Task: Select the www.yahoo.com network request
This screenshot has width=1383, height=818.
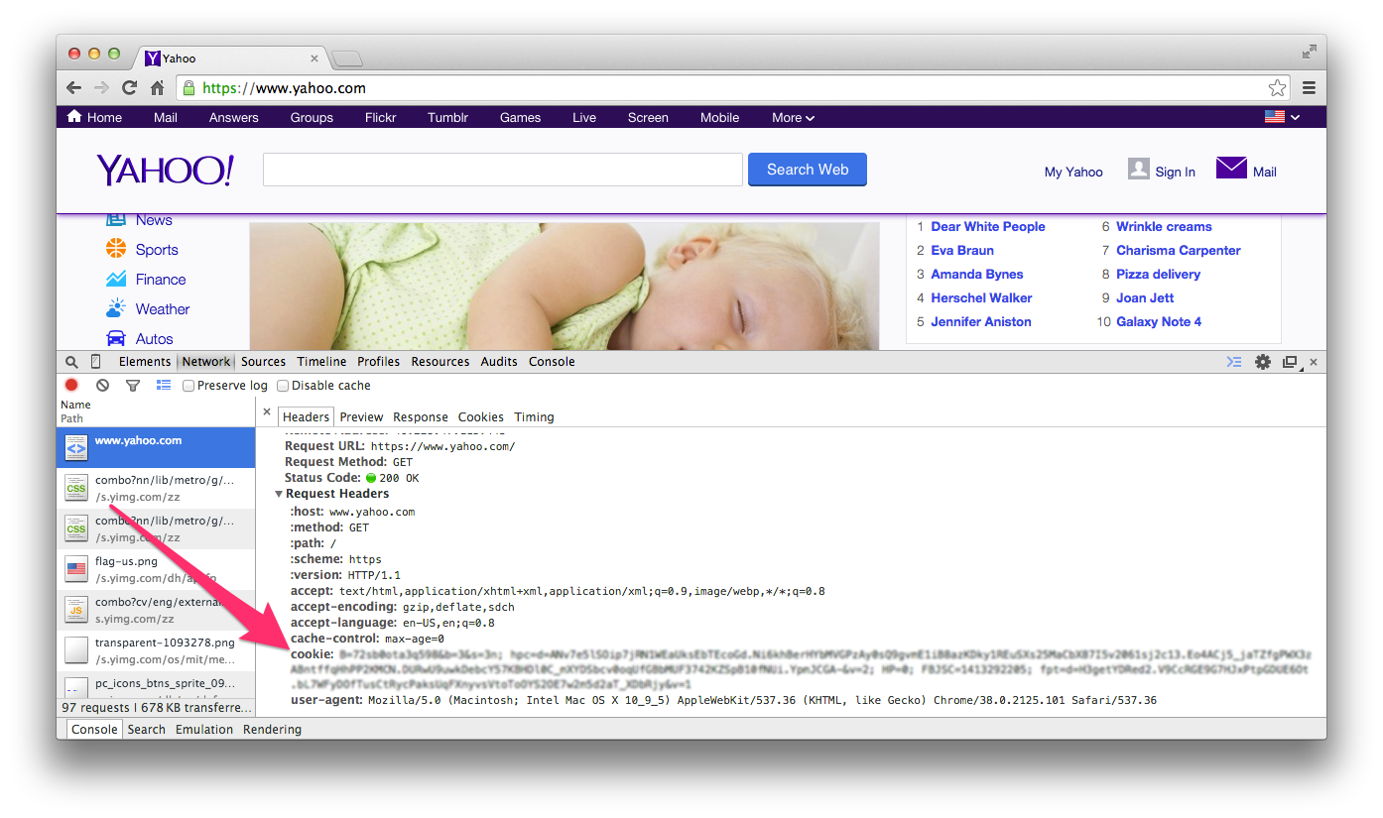Action: (156, 447)
